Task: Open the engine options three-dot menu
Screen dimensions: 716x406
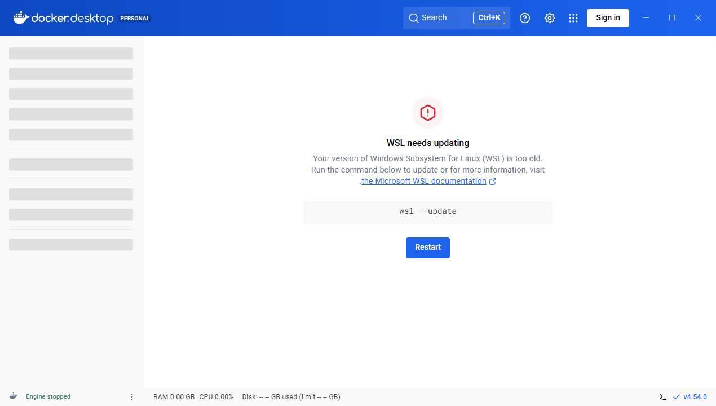Action: point(132,397)
